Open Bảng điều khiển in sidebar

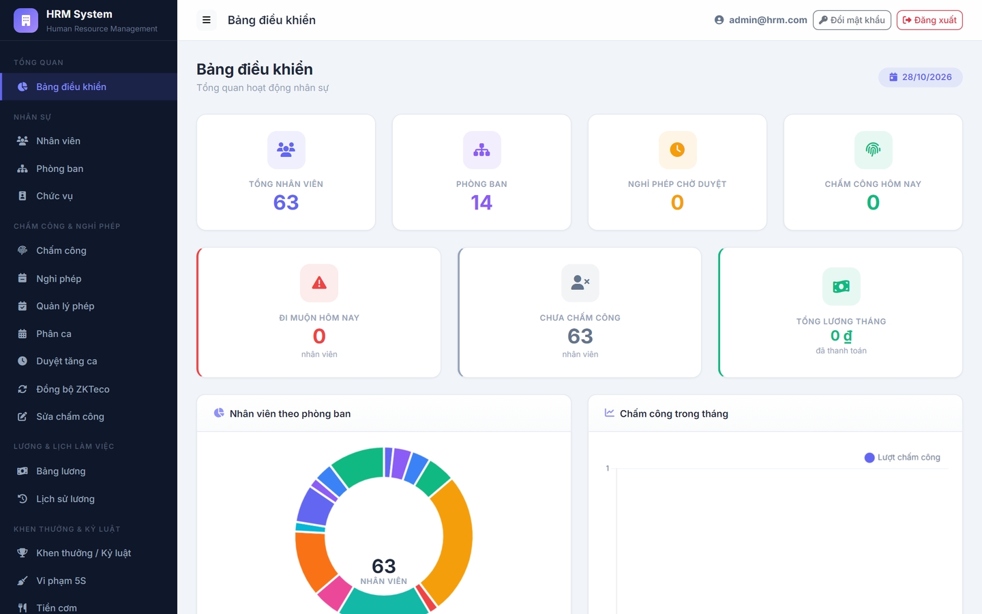89,87
